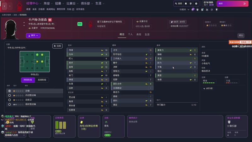Open the 操作 actions dropdown button

point(33,35)
